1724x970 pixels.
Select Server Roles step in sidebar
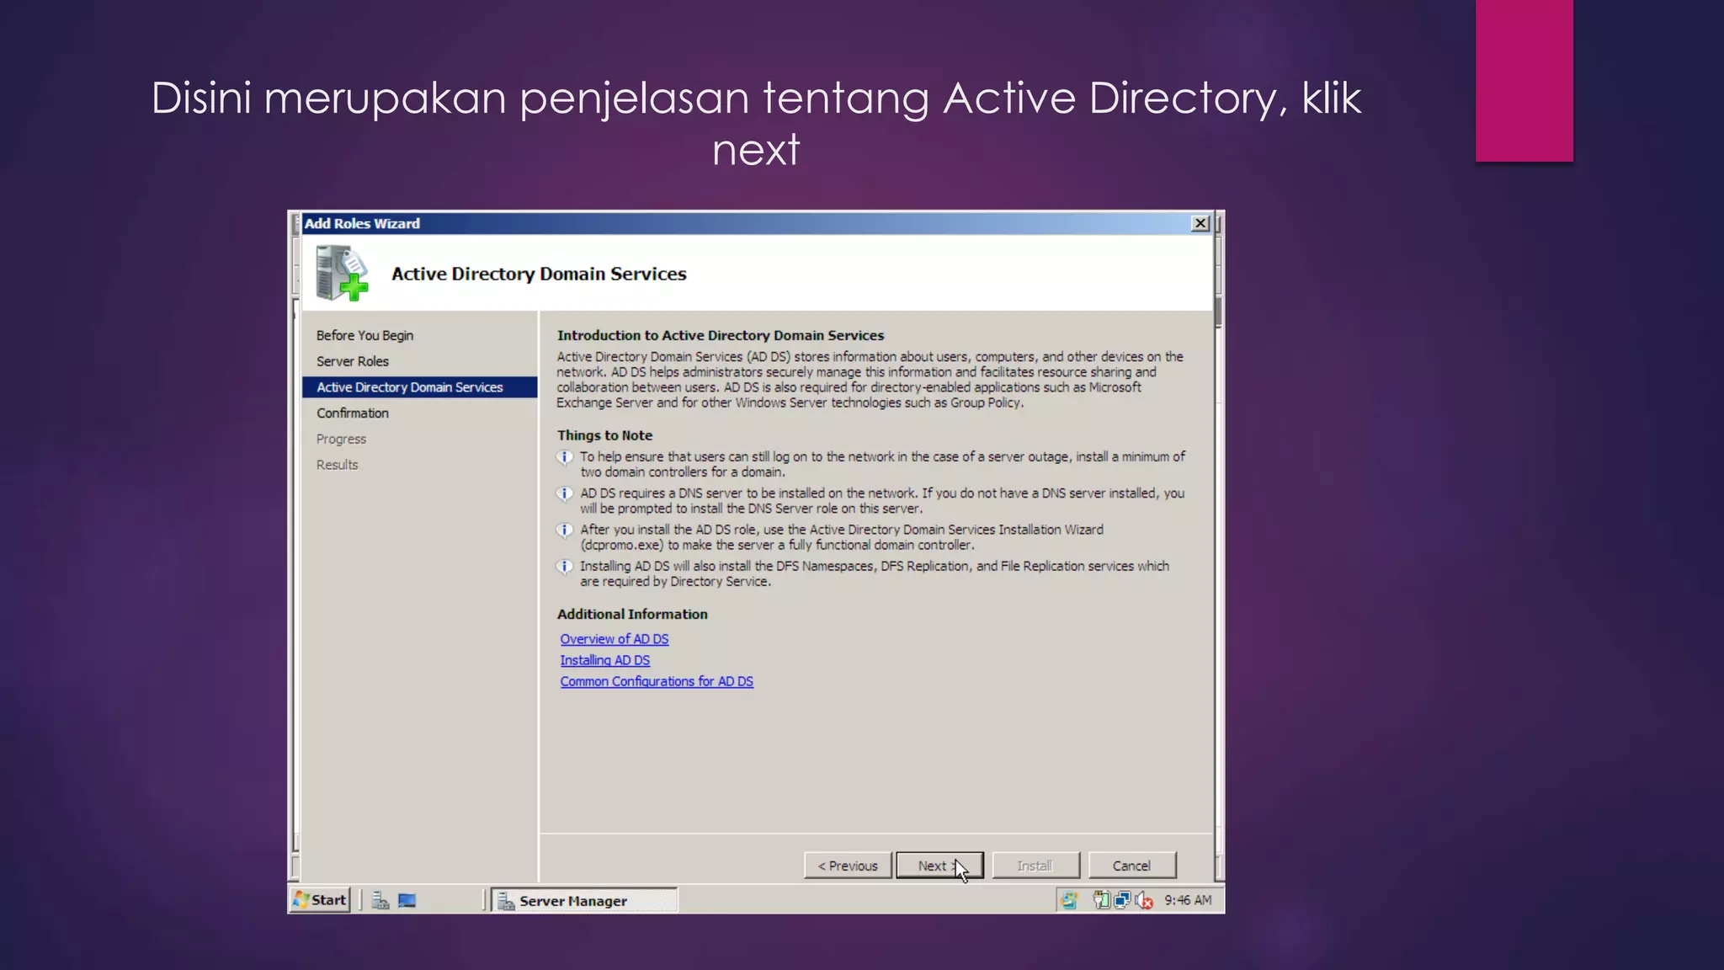point(353,361)
